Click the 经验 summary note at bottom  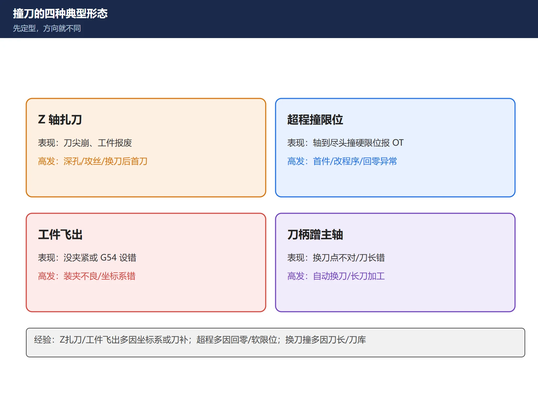(x=276, y=343)
